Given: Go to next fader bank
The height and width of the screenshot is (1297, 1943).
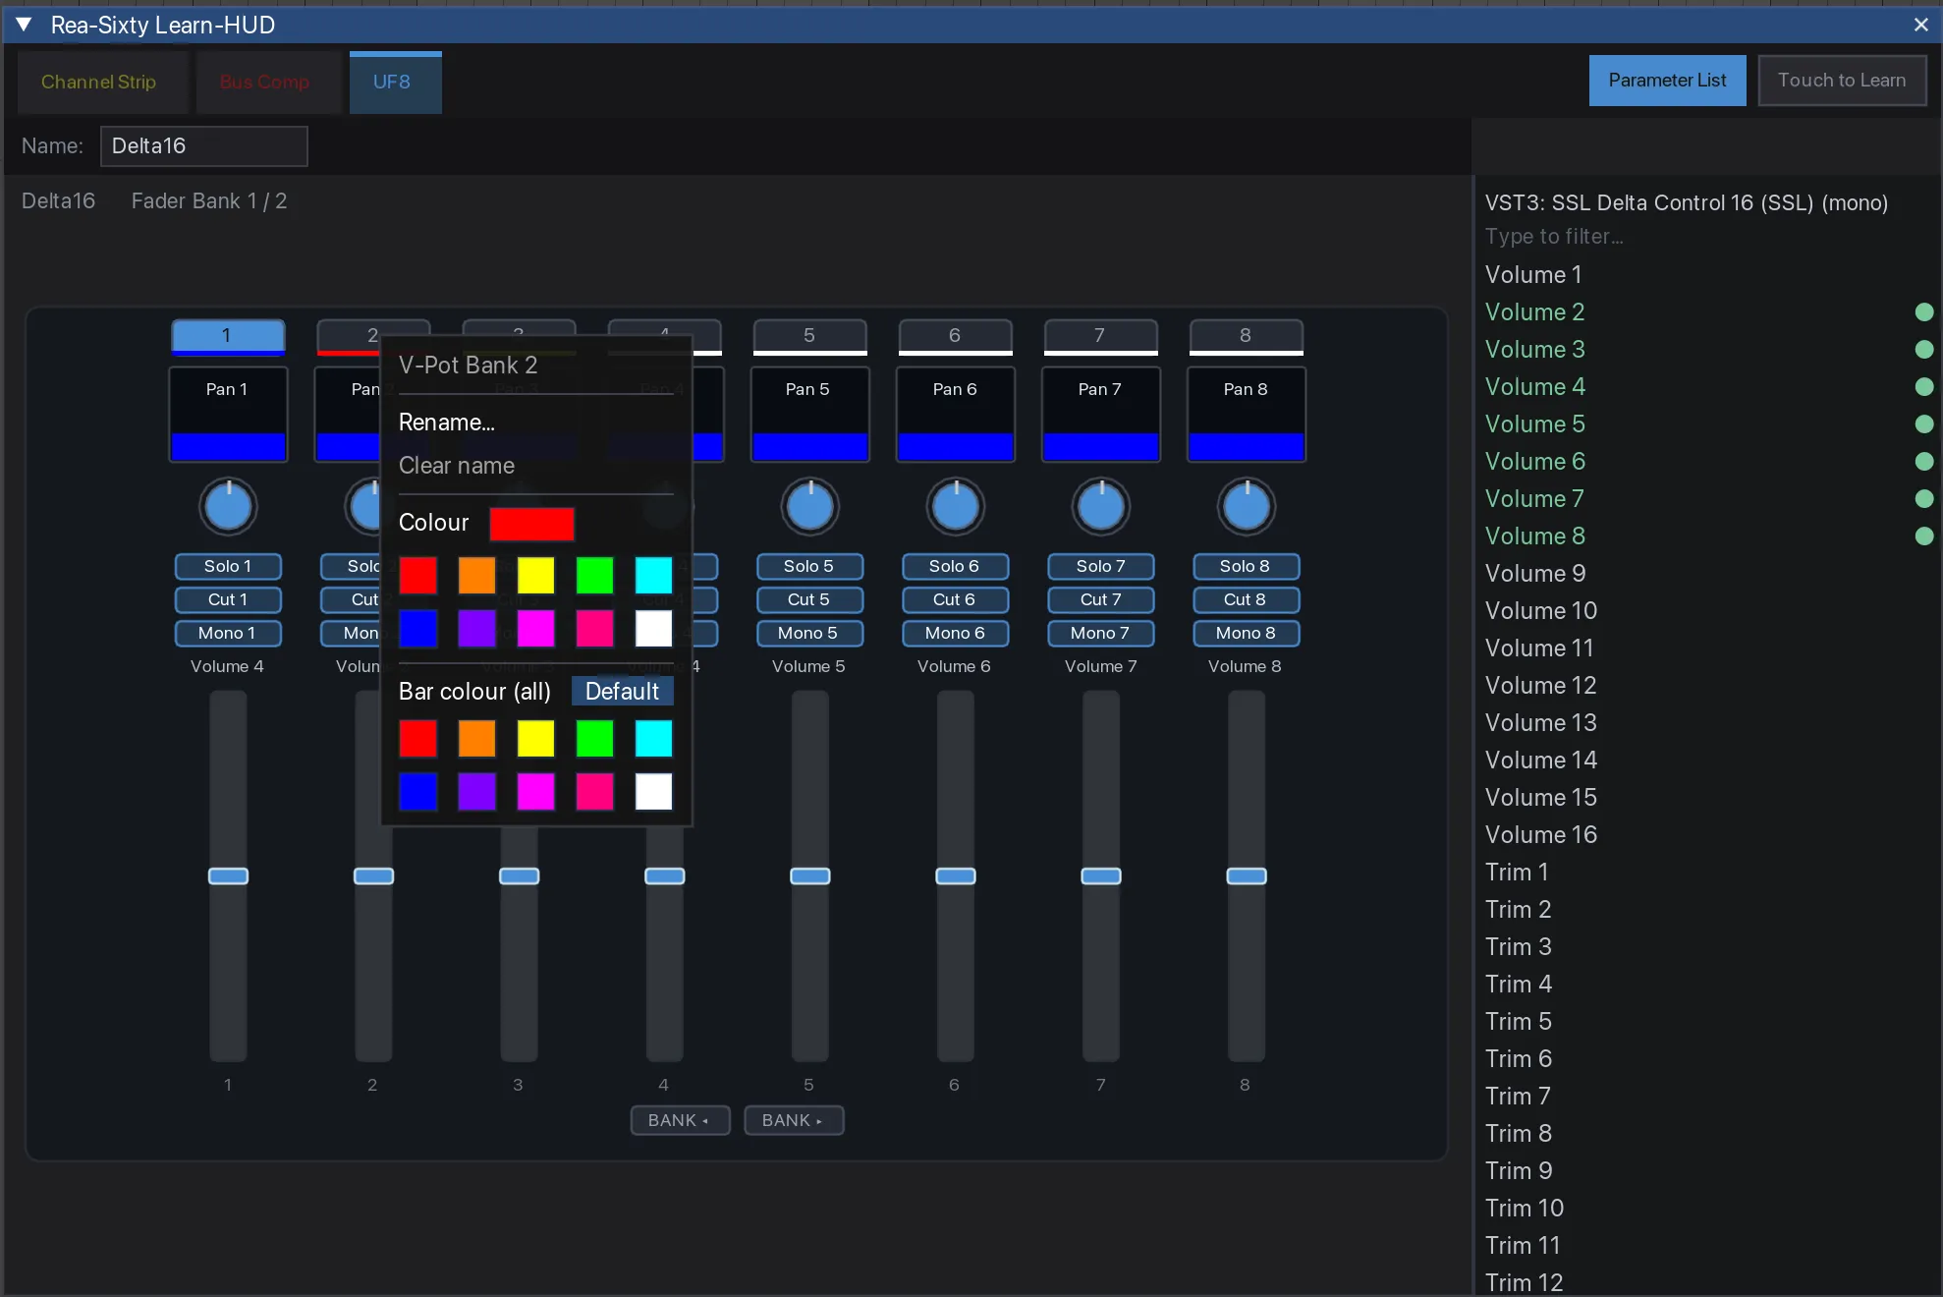Looking at the screenshot, I should pyautogui.click(x=794, y=1121).
